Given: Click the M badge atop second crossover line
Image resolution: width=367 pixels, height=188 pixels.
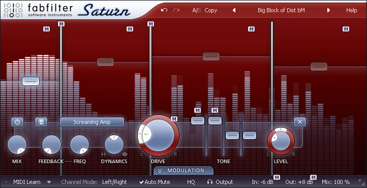Looking at the screenshot, I should click(151, 24).
